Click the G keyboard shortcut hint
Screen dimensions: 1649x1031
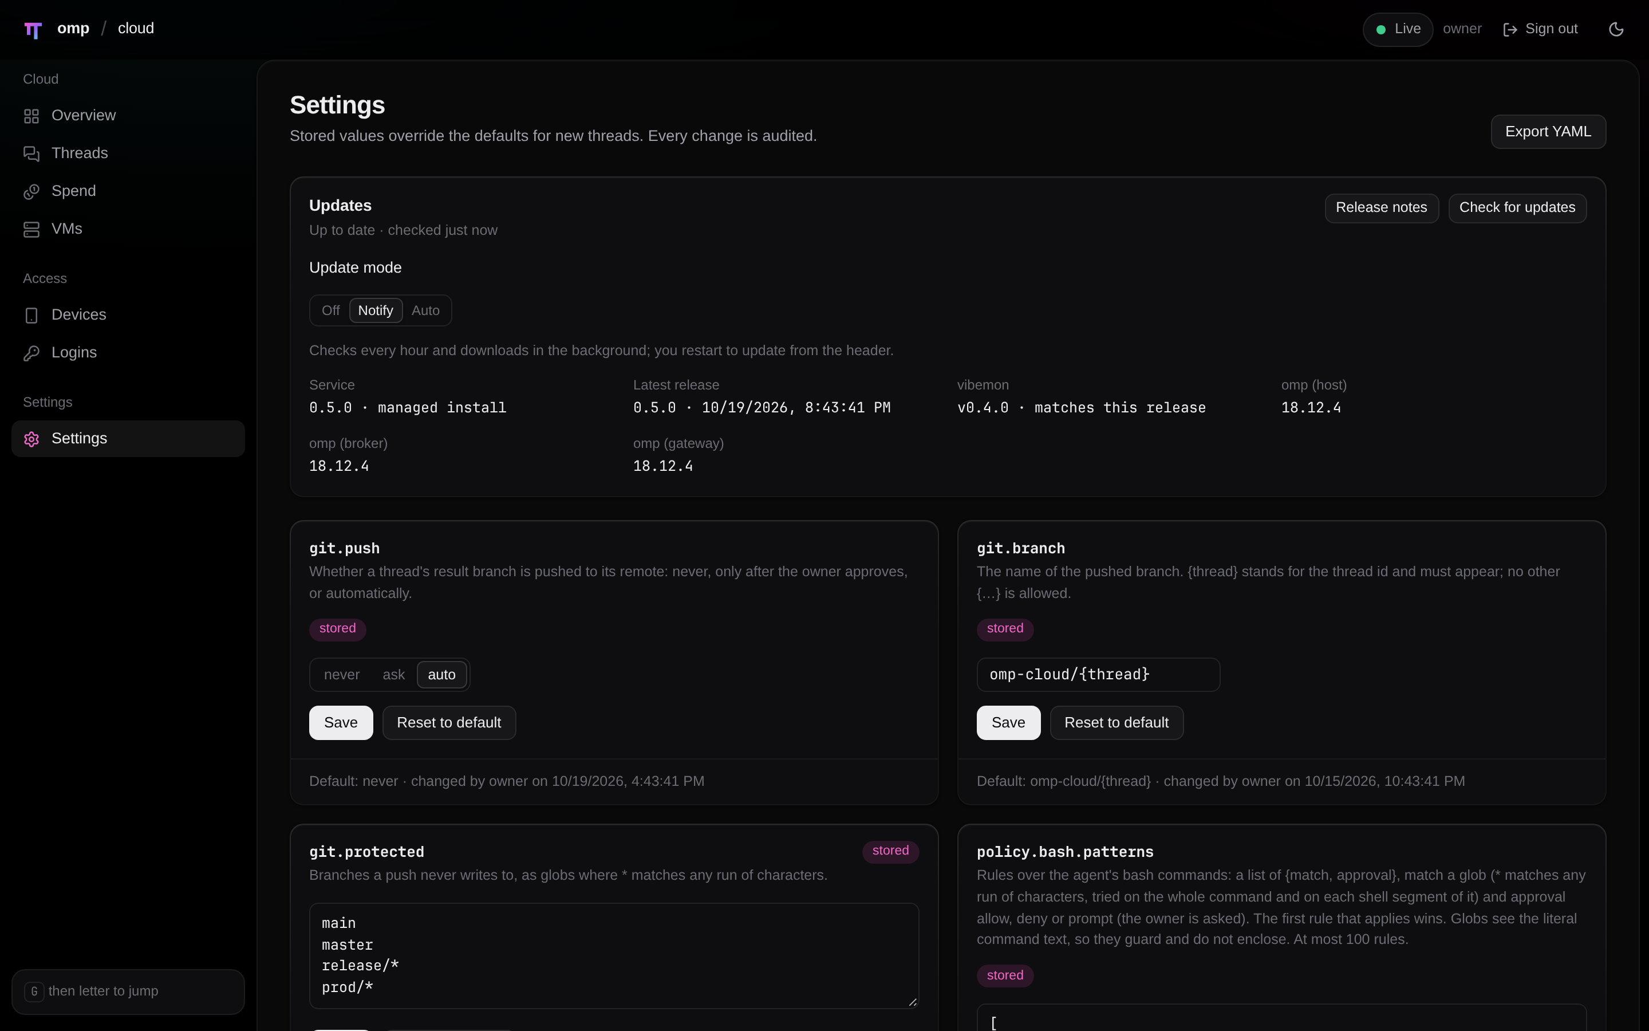34,991
